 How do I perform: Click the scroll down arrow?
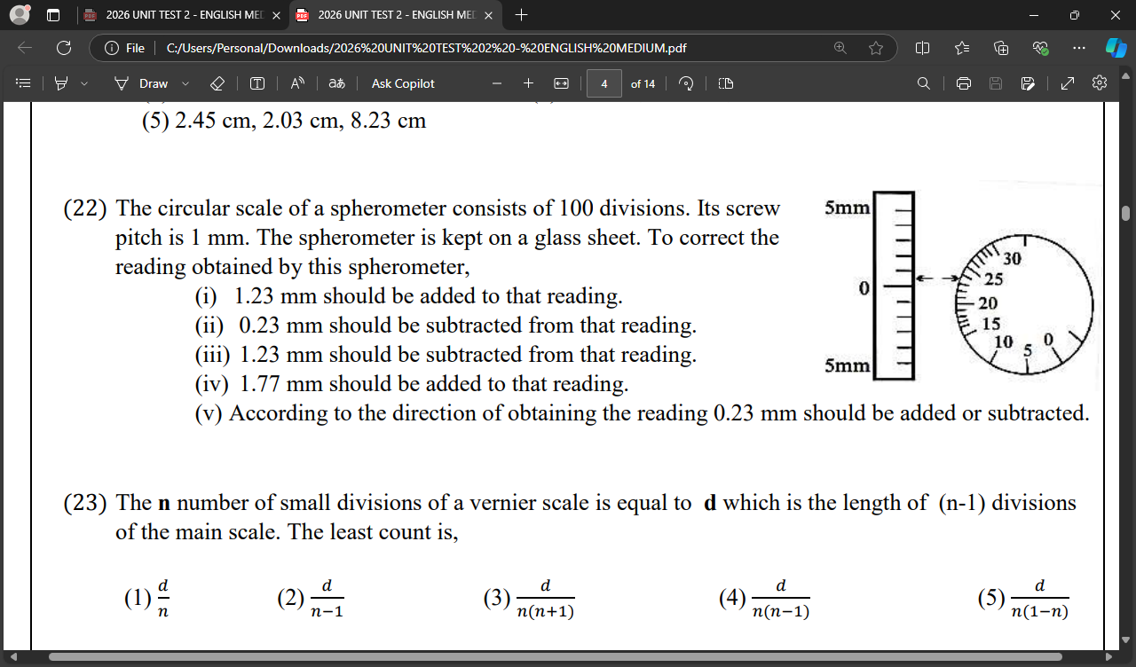1126,640
